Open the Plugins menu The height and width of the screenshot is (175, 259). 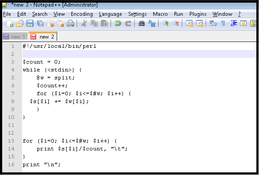(x=198, y=14)
